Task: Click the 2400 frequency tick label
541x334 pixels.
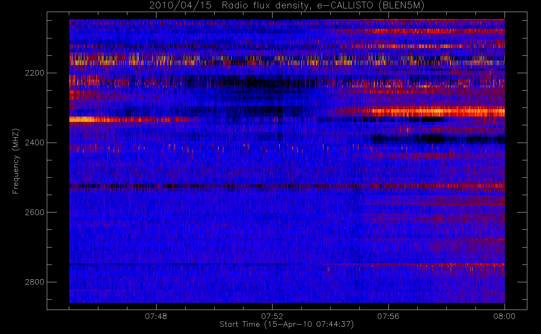Action: click(34, 143)
